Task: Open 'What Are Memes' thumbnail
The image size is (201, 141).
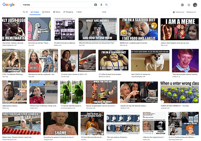Action: pos(98,29)
